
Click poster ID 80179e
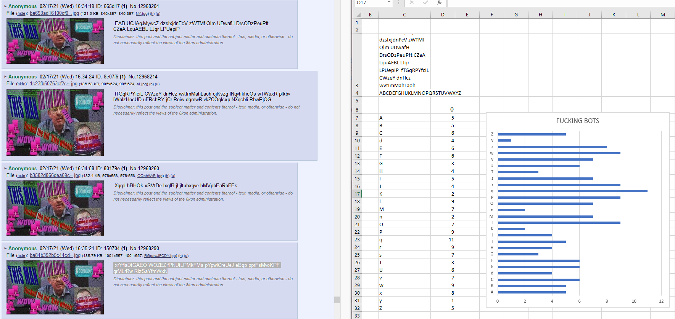point(112,169)
